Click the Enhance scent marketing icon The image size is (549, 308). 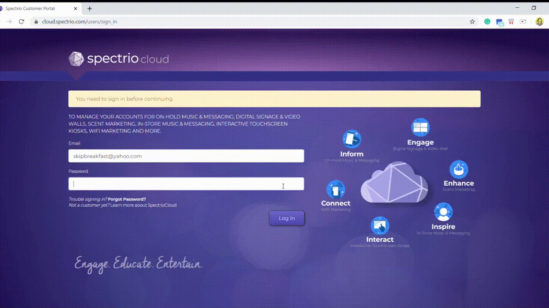point(459,169)
